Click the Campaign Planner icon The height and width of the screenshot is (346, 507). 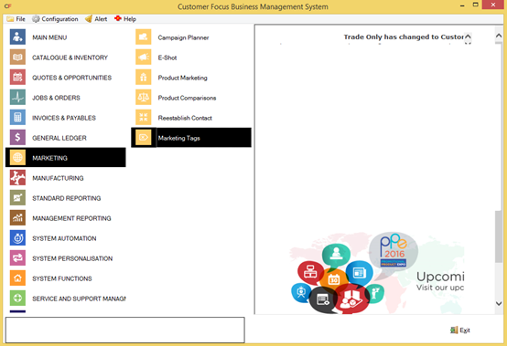[144, 37]
